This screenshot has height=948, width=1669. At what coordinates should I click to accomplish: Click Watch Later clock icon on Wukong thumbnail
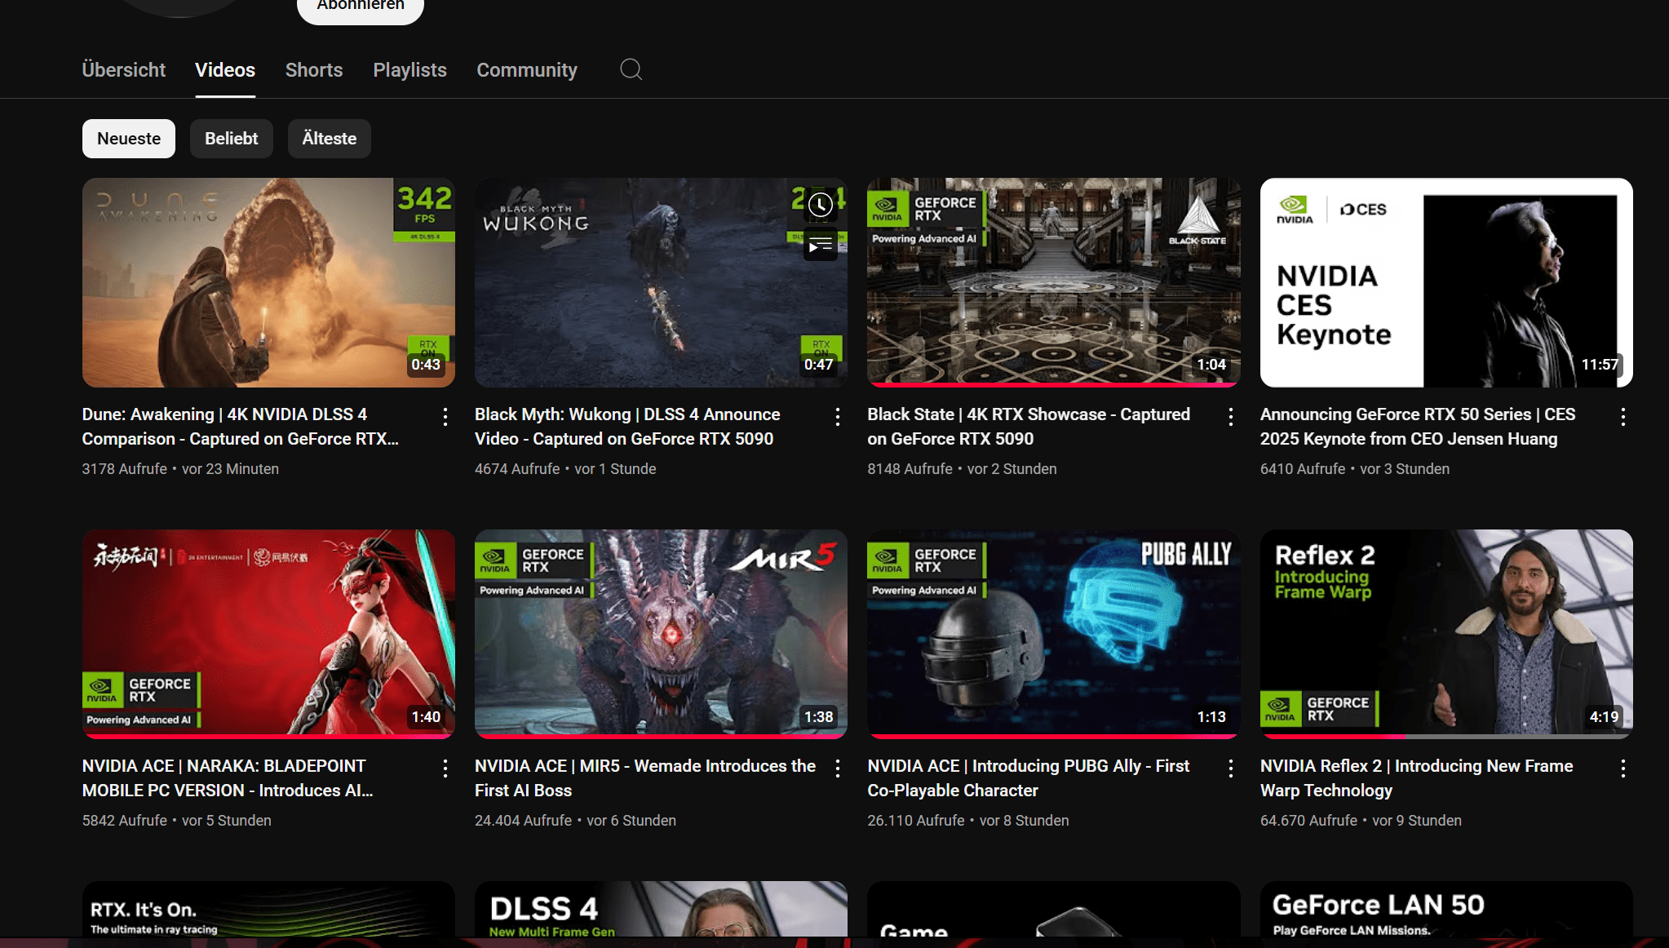(x=821, y=205)
